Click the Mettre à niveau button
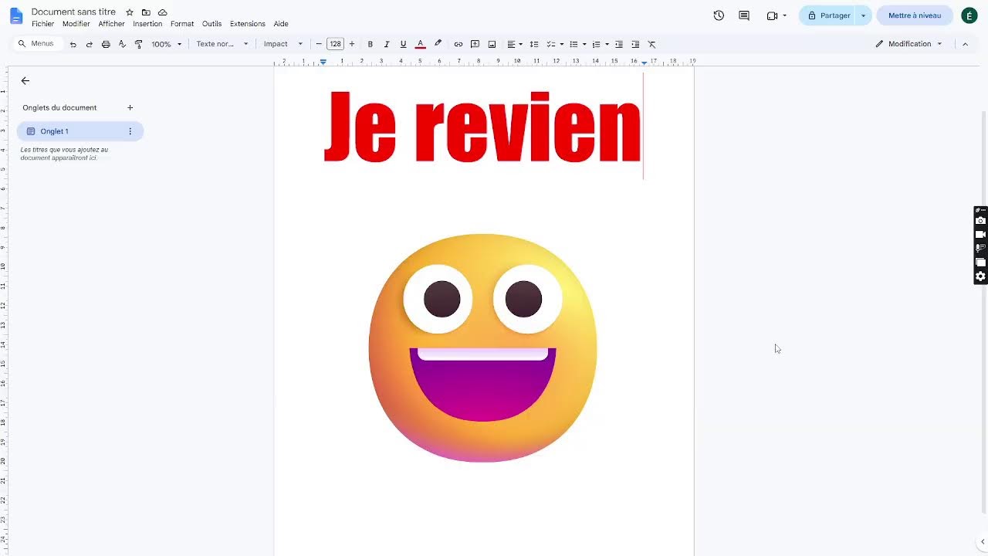 click(x=915, y=15)
